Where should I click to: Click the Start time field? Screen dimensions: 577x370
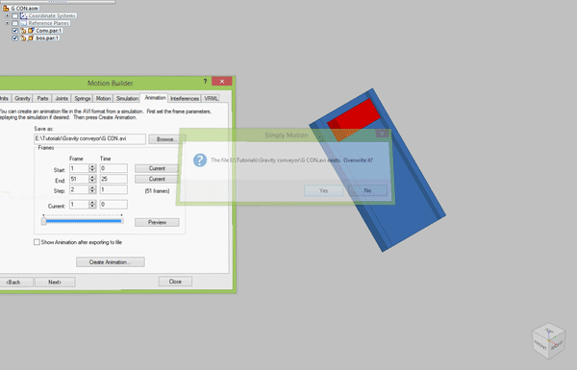coord(113,168)
